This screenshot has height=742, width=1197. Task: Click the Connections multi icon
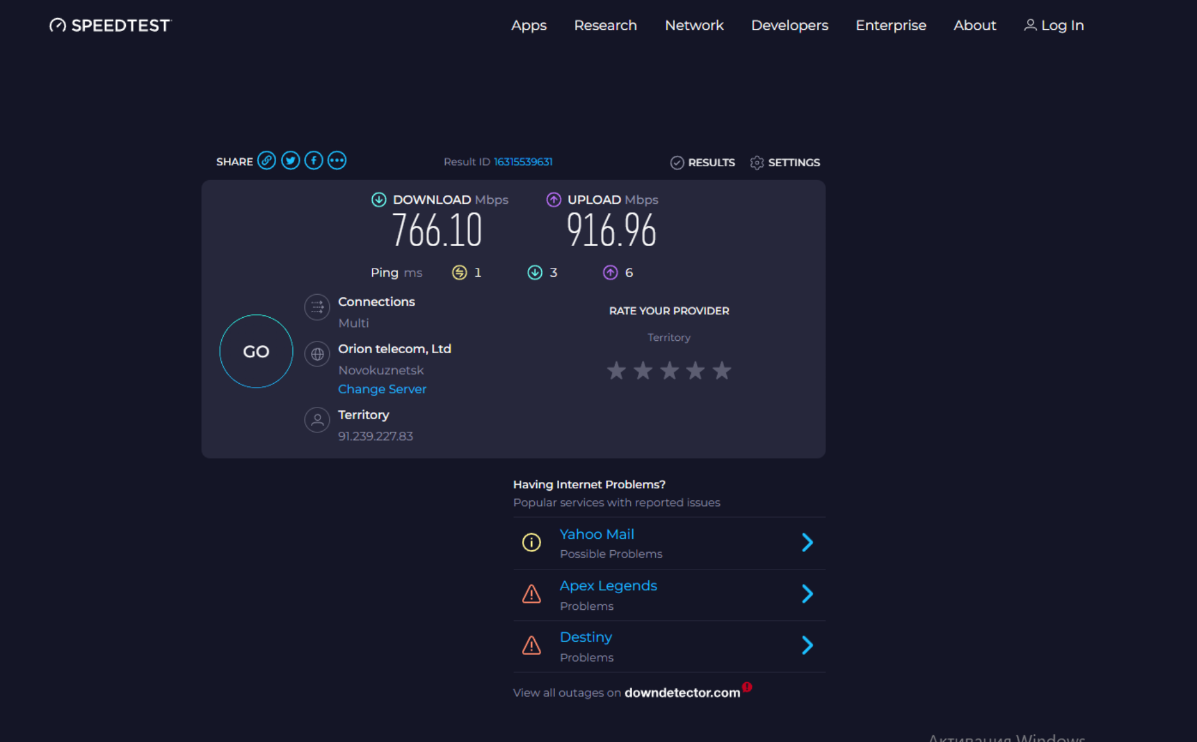pyautogui.click(x=317, y=307)
